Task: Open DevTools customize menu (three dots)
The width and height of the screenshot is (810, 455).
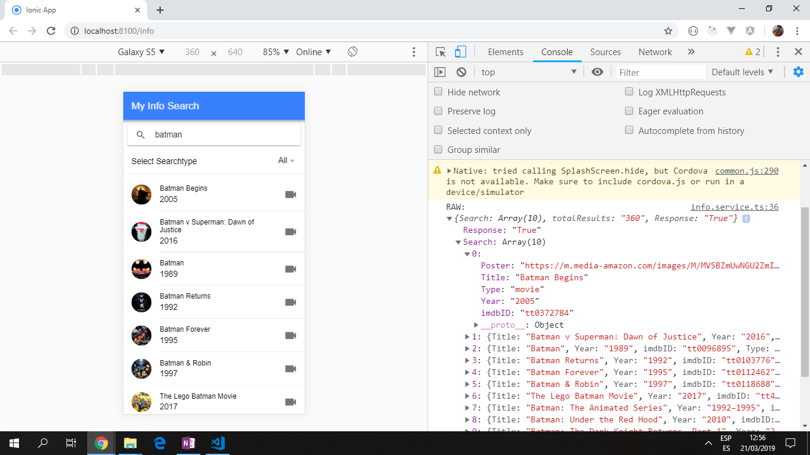Action: coord(778,52)
